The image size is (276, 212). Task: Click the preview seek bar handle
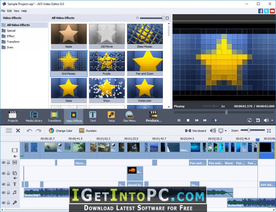point(226,112)
